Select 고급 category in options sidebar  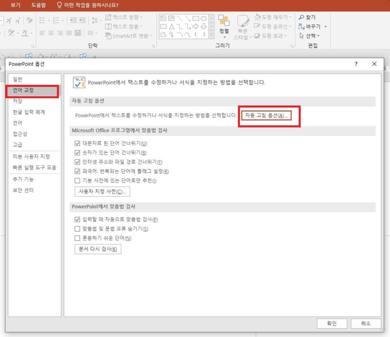34,145
